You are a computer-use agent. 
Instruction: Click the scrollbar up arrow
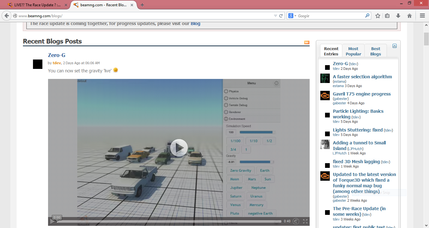pos(426,25)
